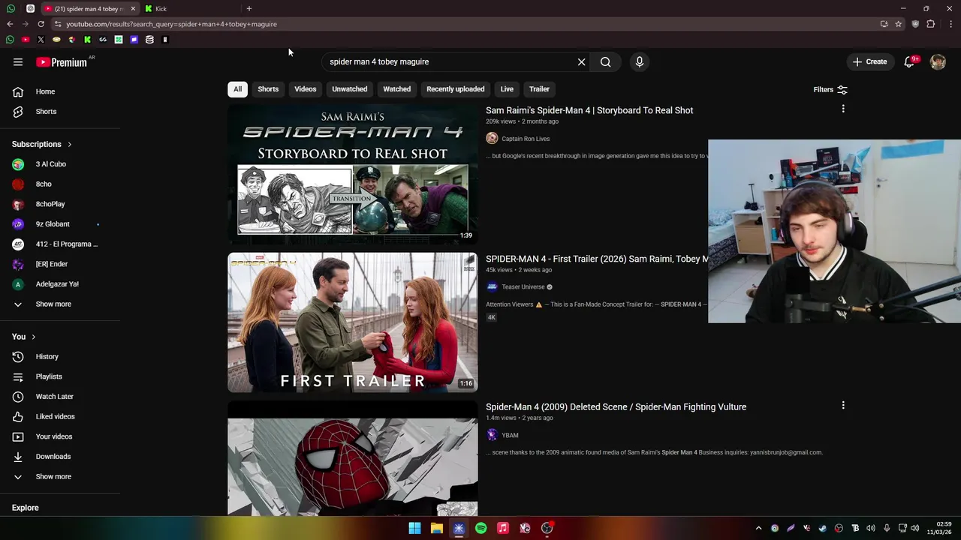This screenshot has width=961, height=540.
Task: Open Storyboard To Real Shot video thumbnail
Action: tap(353, 174)
